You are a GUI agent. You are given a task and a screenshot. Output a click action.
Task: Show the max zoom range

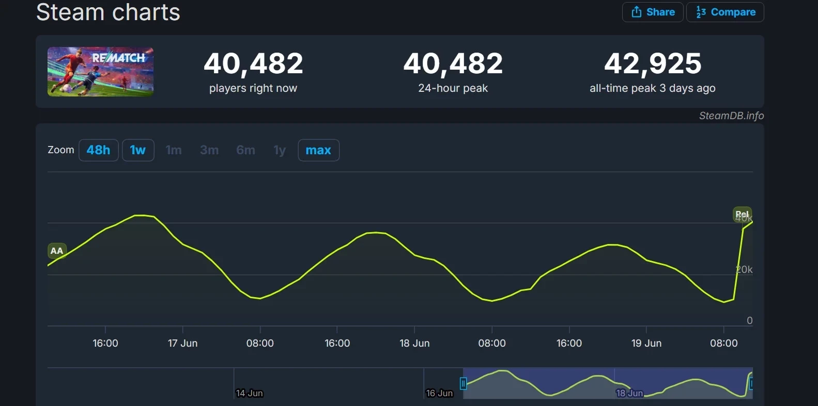point(318,150)
